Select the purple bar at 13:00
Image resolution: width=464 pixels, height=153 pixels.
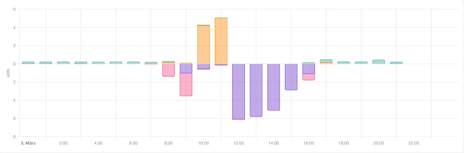(256, 90)
